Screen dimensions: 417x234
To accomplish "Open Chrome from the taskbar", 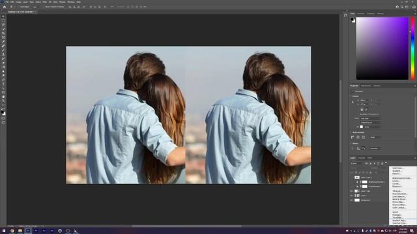I will click(12, 231).
